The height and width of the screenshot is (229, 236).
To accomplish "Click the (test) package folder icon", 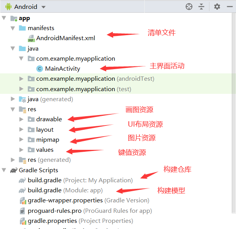I will pyautogui.click(x=31, y=89).
